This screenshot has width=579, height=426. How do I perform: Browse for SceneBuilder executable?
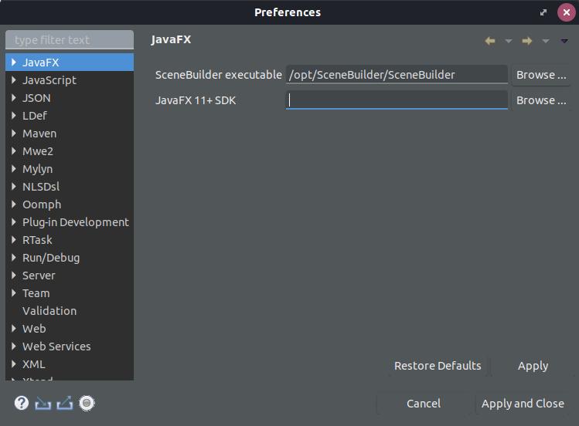pyautogui.click(x=541, y=75)
